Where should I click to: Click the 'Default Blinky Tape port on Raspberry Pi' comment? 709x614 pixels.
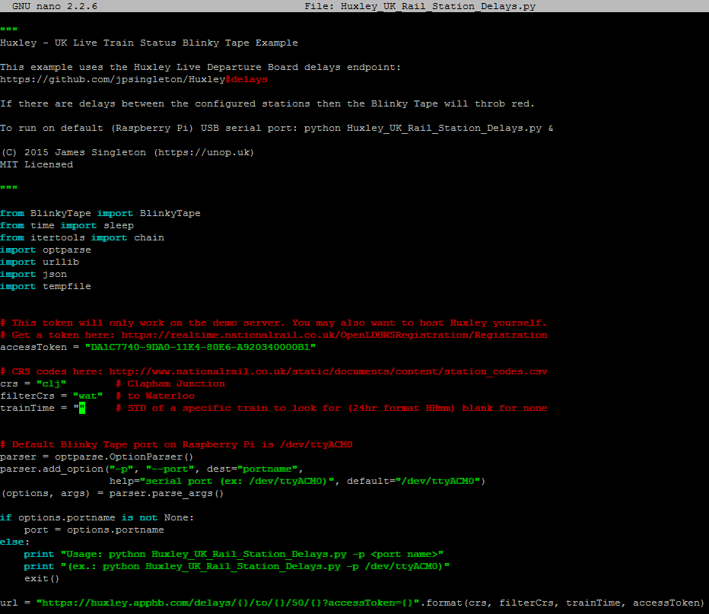coord(176,445)
